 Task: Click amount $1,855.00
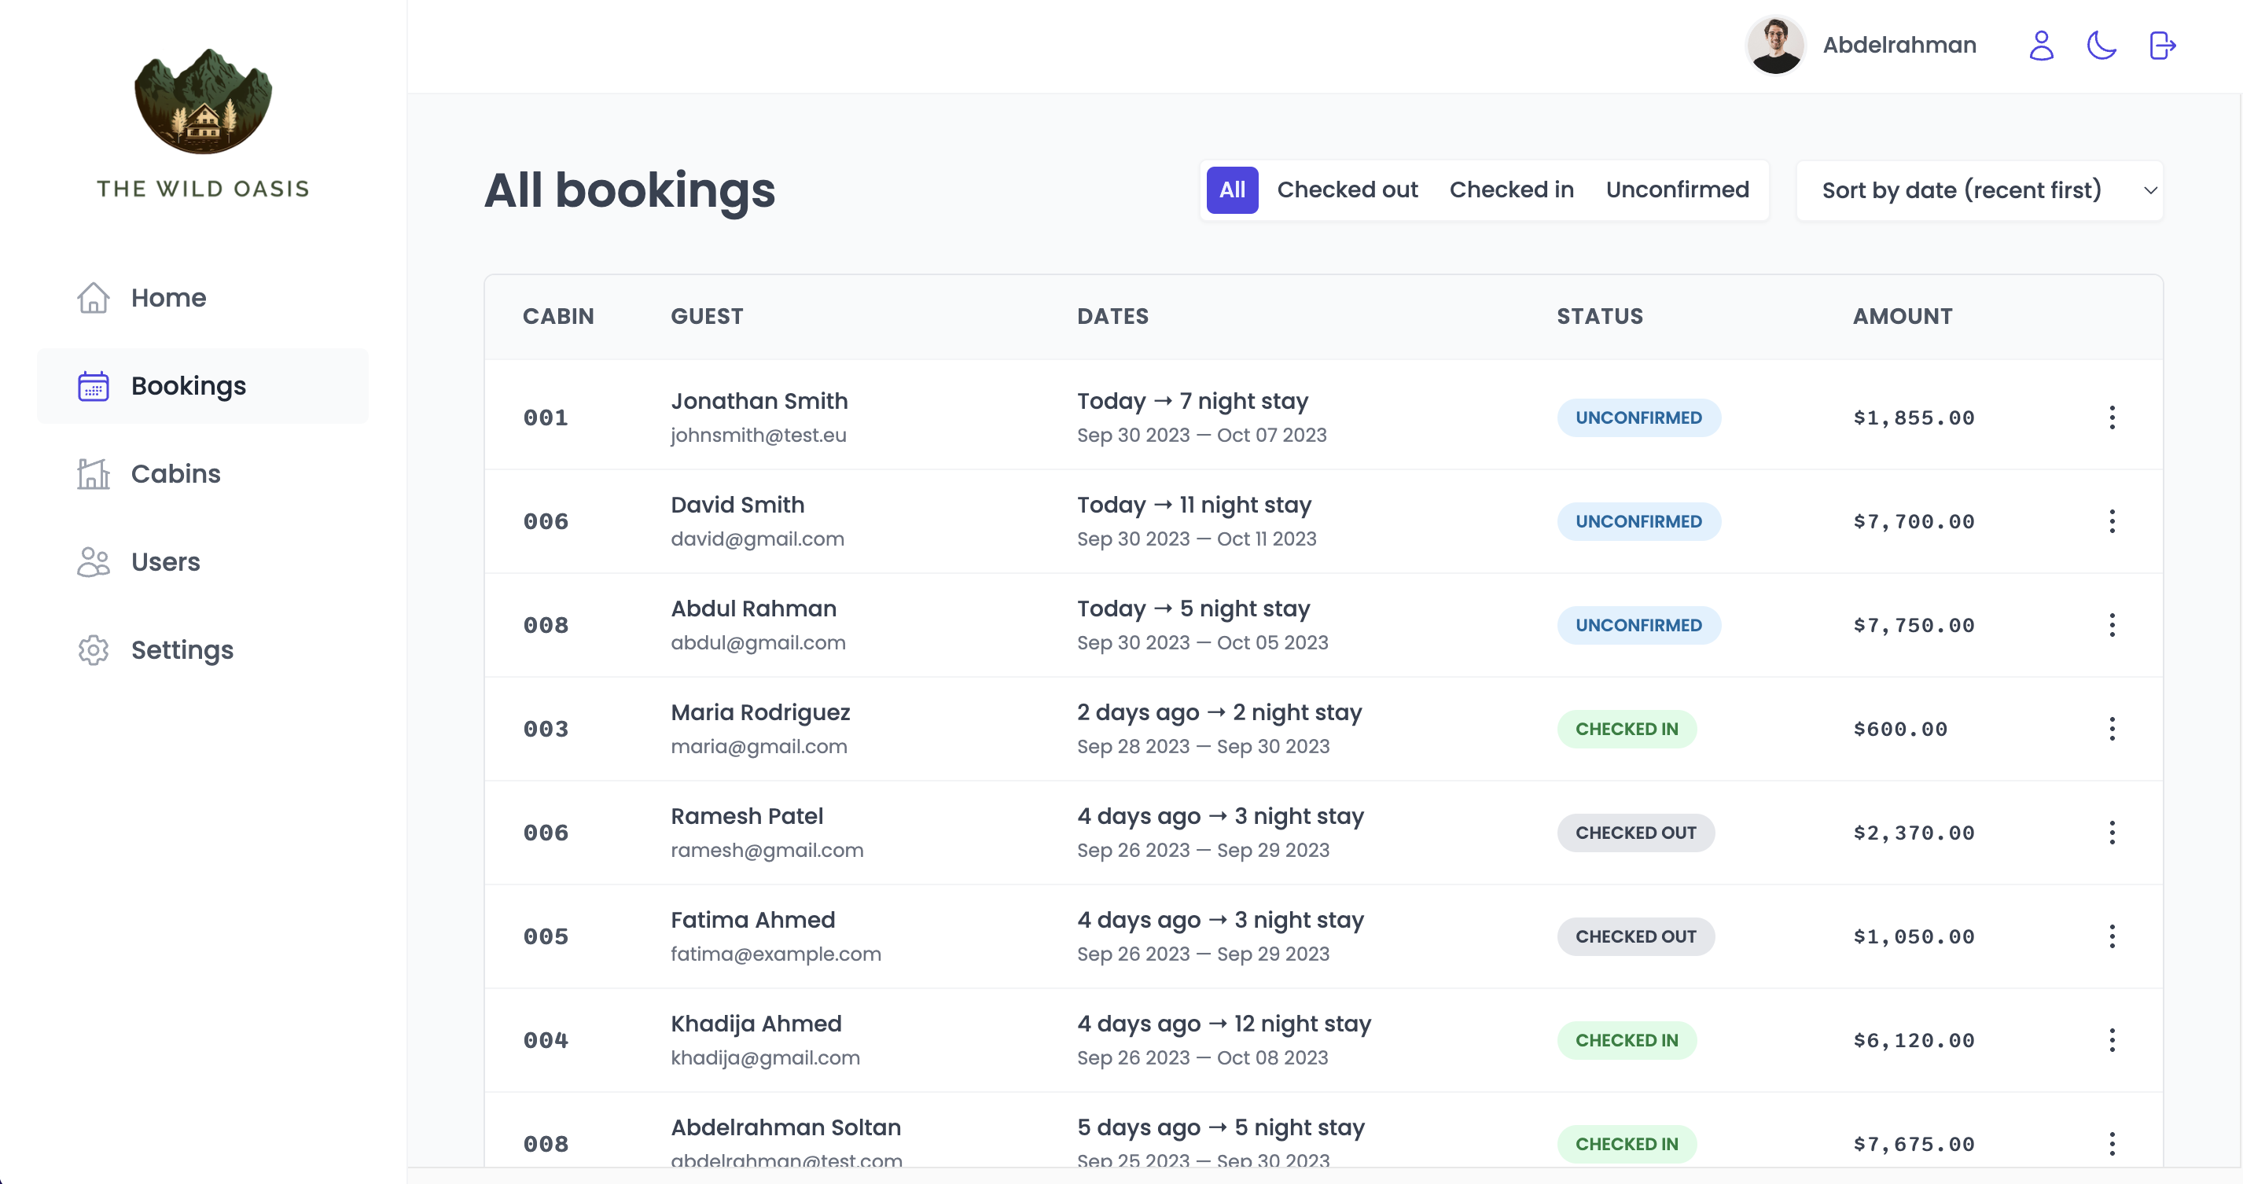pyautogui.click(x=1914, y=418)
